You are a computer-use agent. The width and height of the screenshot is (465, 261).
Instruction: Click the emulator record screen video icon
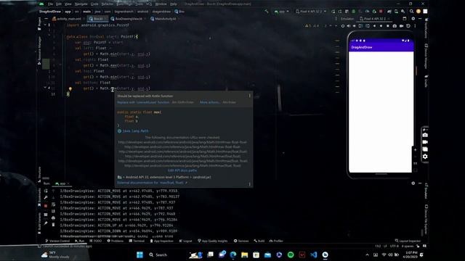401,26
